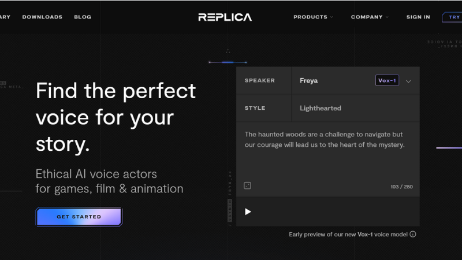Click the Speaker label
Viewport: 462px width, 260px height.
[x=259, y=80]
